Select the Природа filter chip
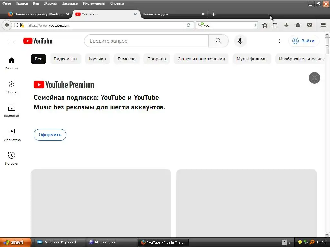The height and width of the screenshot is (247, 330). [x=156, y=59]
